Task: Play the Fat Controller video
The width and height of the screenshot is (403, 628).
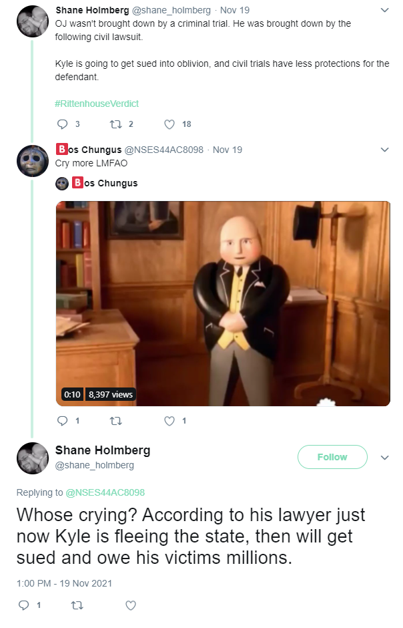Action: pos(223,303)
